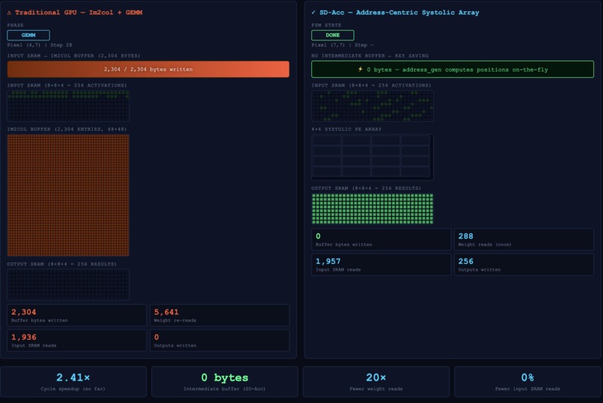Click the green SD-Acc output SRAM grid
Image resolution: width=603 pixels, height=403 pixels.
(x=373, y=209)
